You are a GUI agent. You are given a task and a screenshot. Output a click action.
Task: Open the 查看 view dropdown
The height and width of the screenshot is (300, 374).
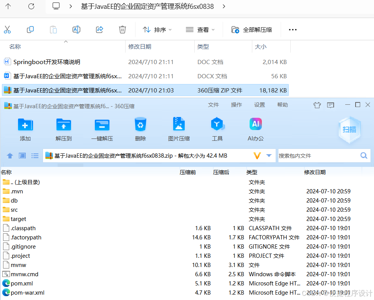pyautogui.click(x=200, y=29)
